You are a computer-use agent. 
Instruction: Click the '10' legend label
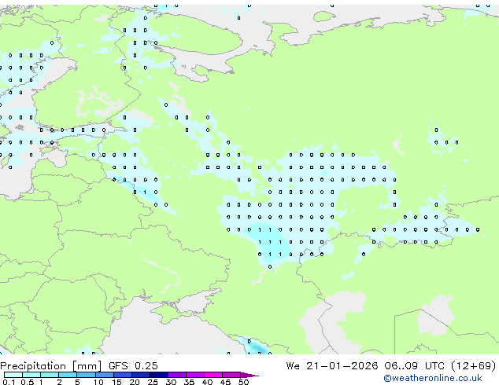[98, 382]
